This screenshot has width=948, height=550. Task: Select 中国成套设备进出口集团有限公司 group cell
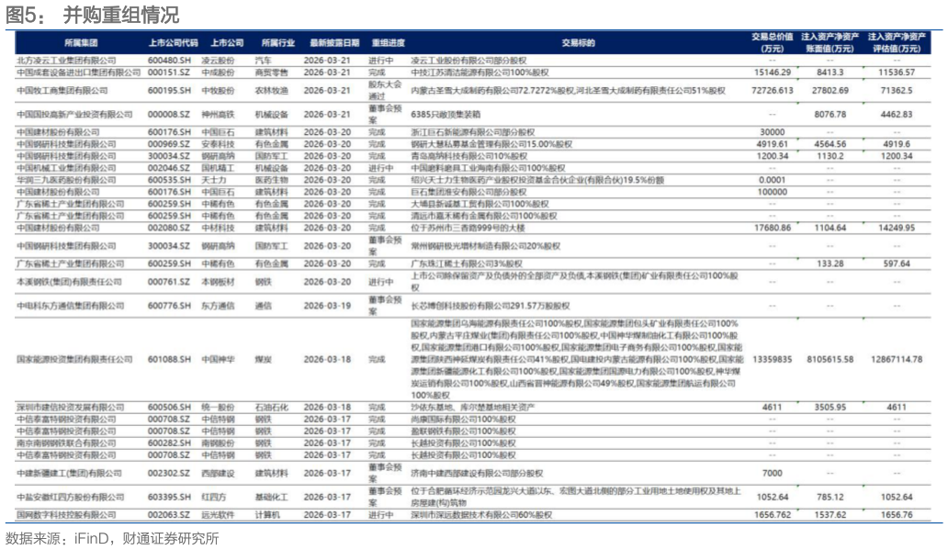point(79,73)
